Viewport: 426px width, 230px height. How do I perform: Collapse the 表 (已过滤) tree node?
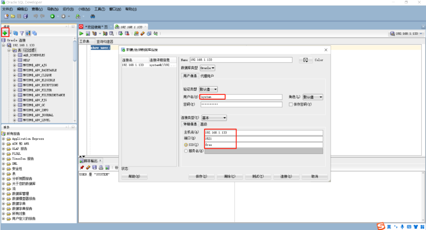9,50
